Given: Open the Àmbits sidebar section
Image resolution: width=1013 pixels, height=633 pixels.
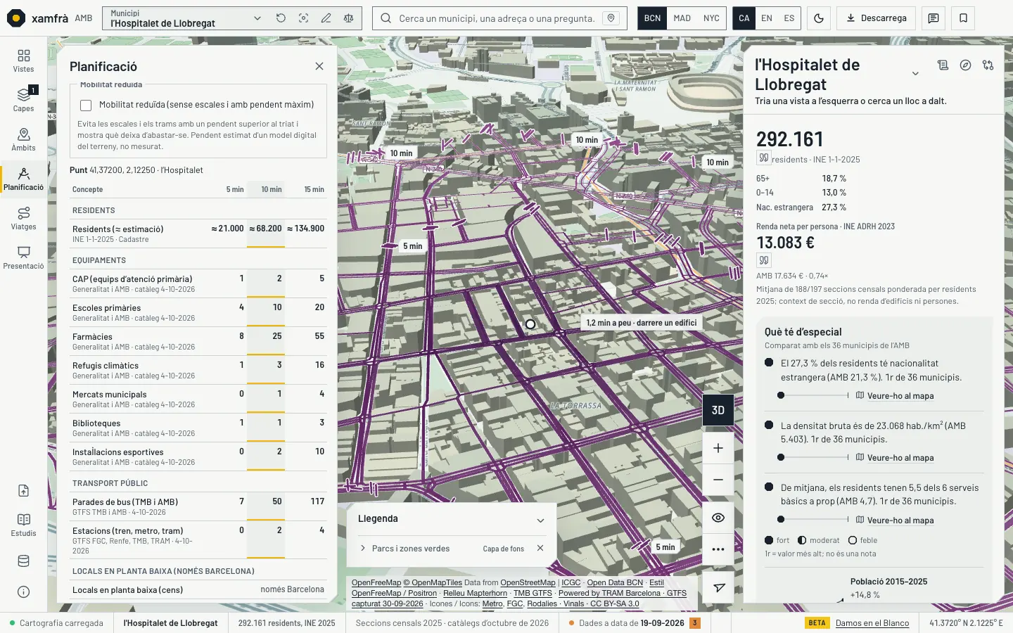Looking at the screenshot, I should (x=23, y=139).
